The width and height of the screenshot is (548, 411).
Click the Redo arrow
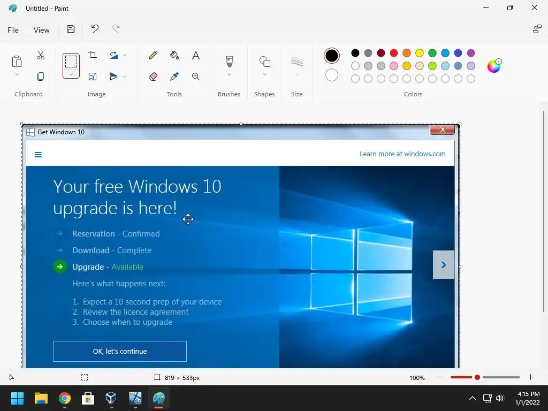pos(116,29)
